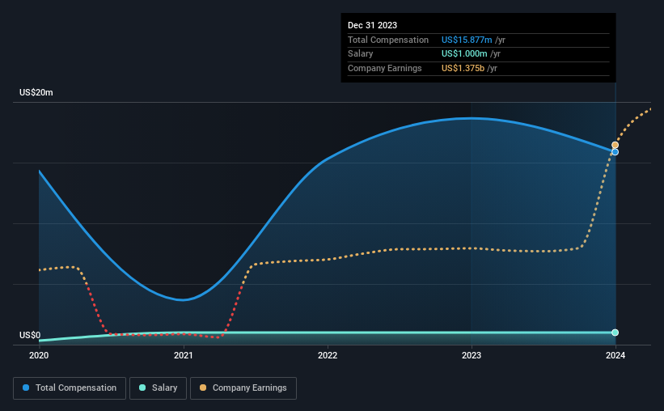Select the teal Salary point at 2024
Viewport: 664px width, 411px height.
click(x=615, y=333)
